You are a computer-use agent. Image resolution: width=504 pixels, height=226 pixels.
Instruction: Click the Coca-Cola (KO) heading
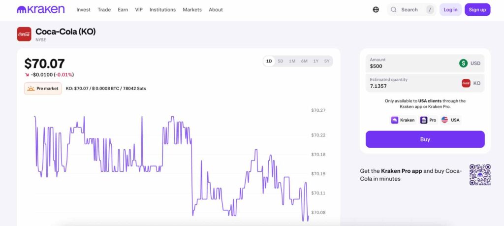tap(65, 32)
